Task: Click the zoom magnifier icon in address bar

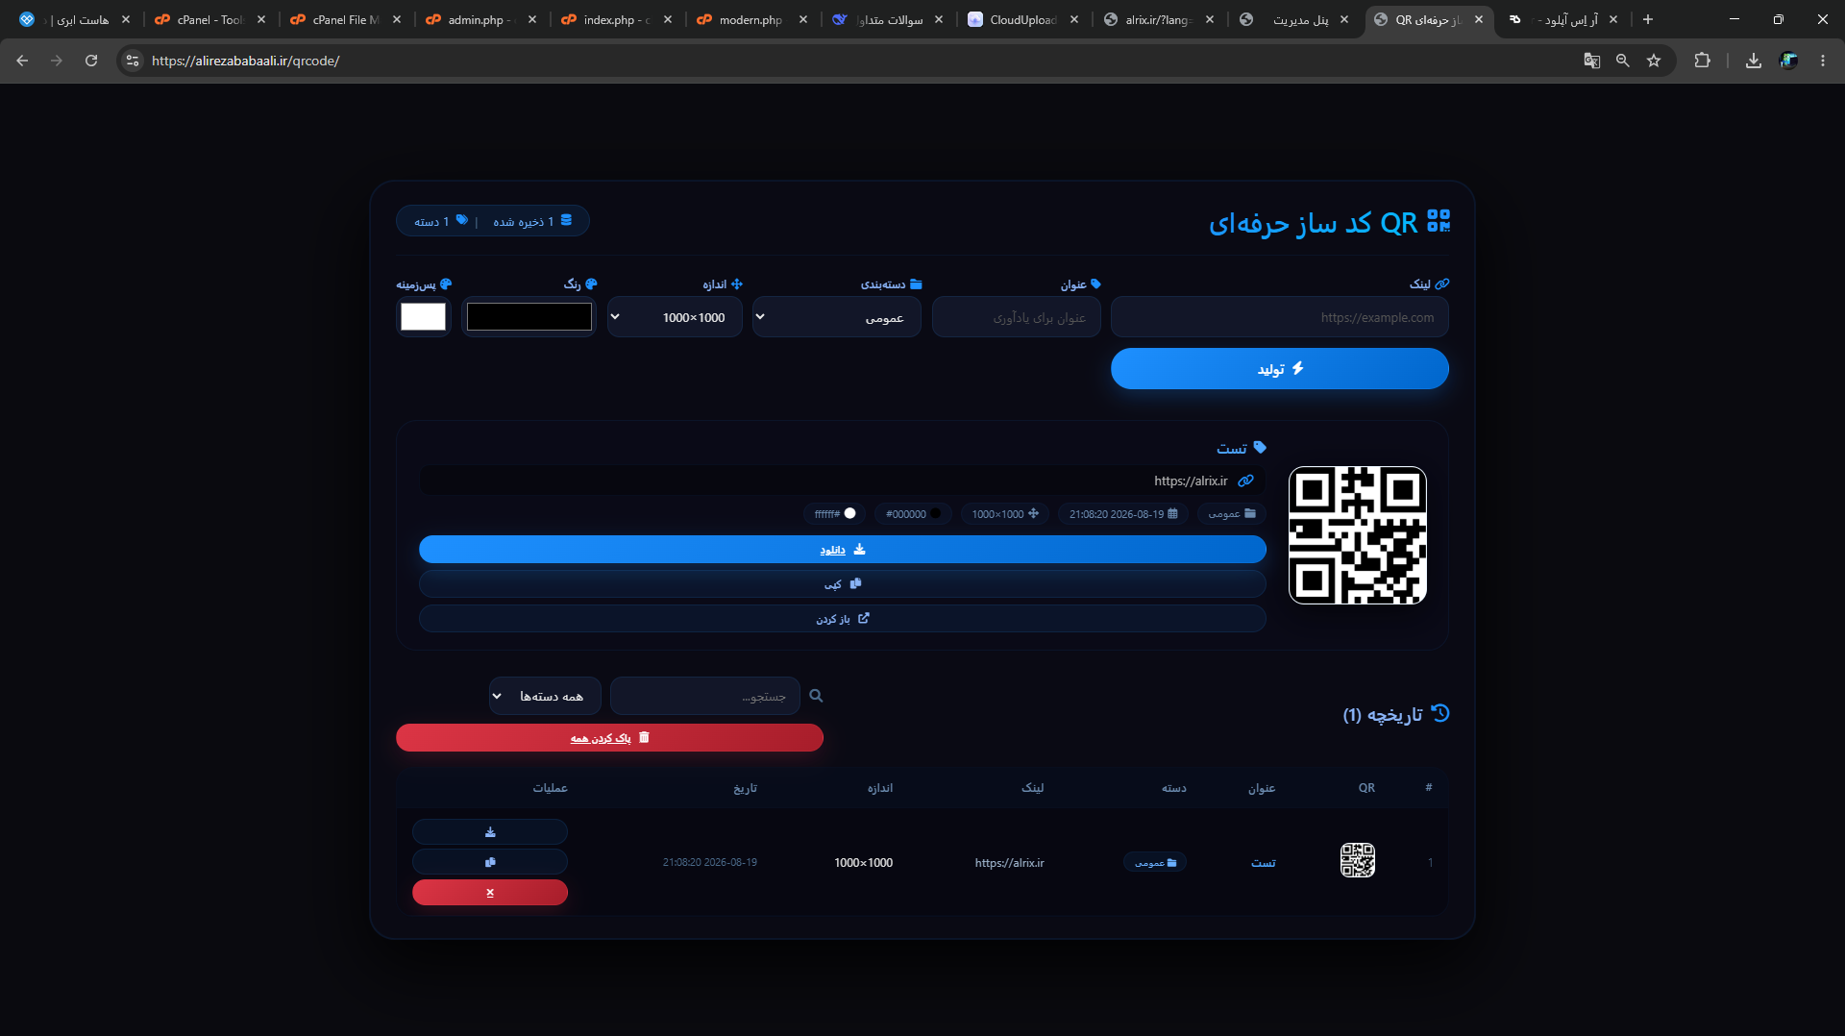Action: pos(1623,61)
